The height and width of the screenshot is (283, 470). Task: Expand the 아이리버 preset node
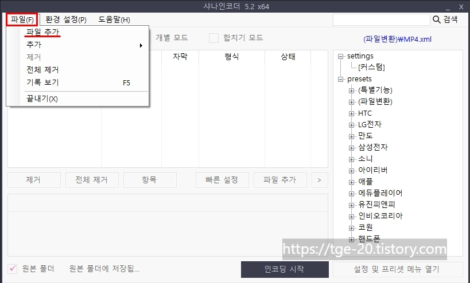[351, 171]
